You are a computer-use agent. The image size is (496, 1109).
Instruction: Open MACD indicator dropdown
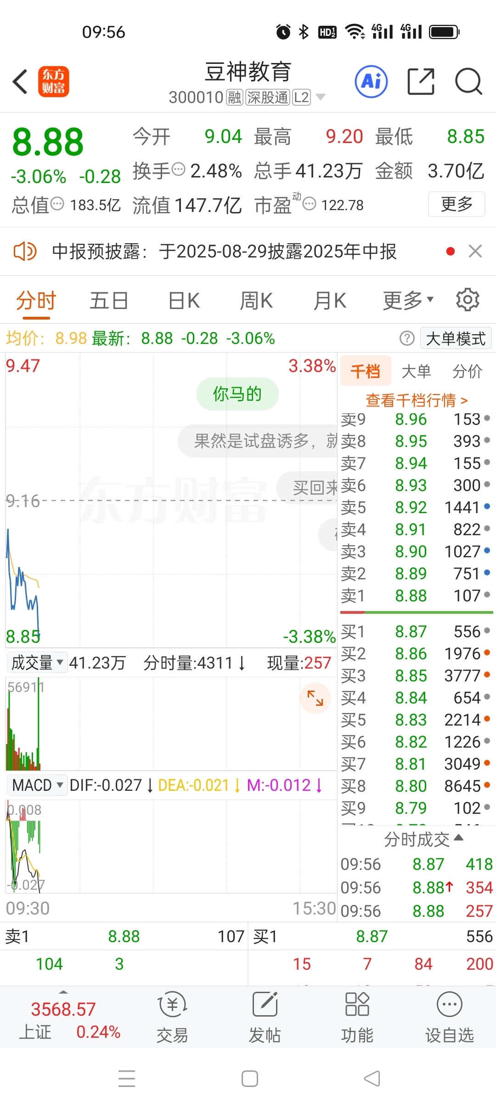tap(37, 785)
